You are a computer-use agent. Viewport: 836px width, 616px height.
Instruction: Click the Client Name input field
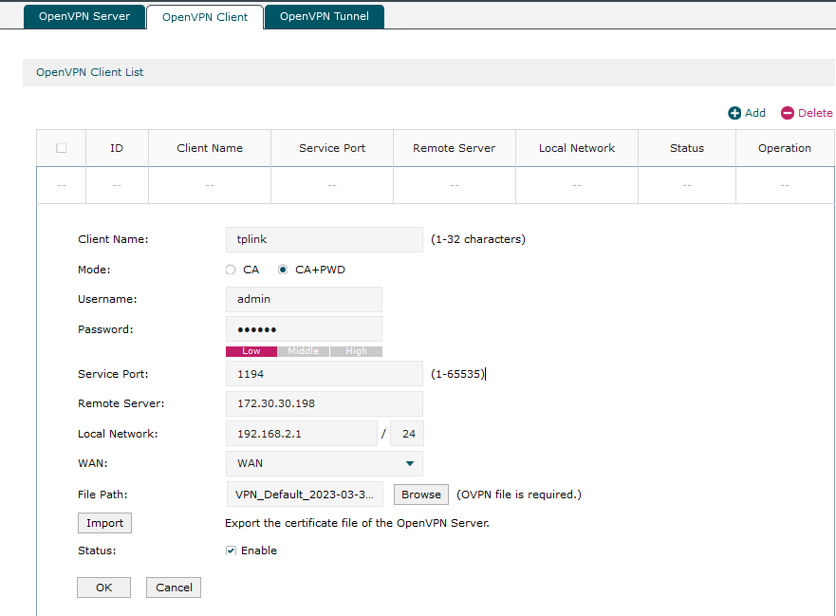click(x=324, y=239)
